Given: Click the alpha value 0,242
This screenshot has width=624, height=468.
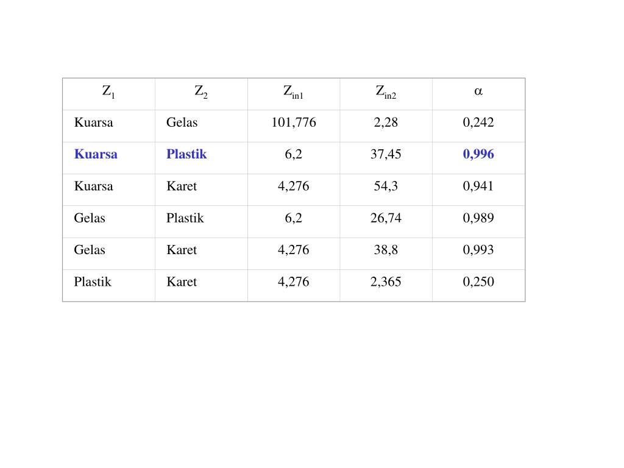Looking at the screenshot, I should click(x=478, y=122).
